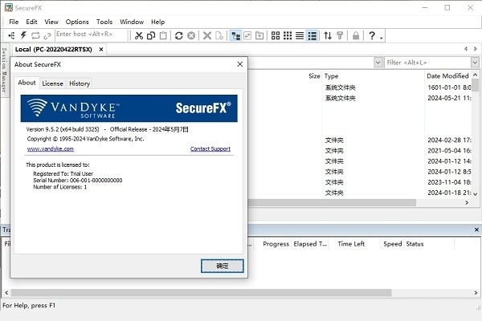Click the Enter host input field
Viewport: 482px width, 321px height.
click(x=88, y=35)
